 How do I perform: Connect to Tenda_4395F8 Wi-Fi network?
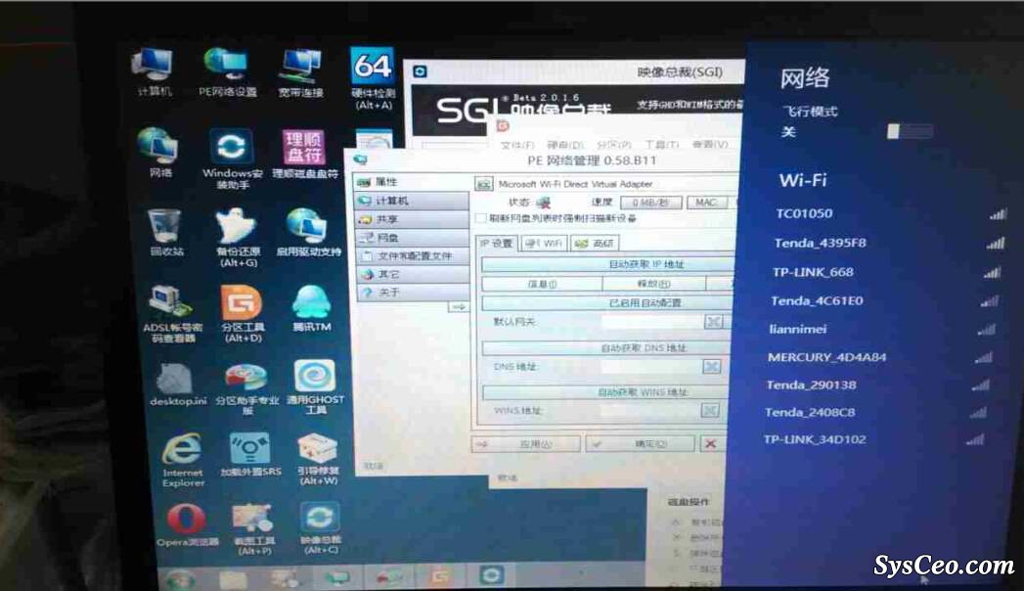click(x=888, y=243)
